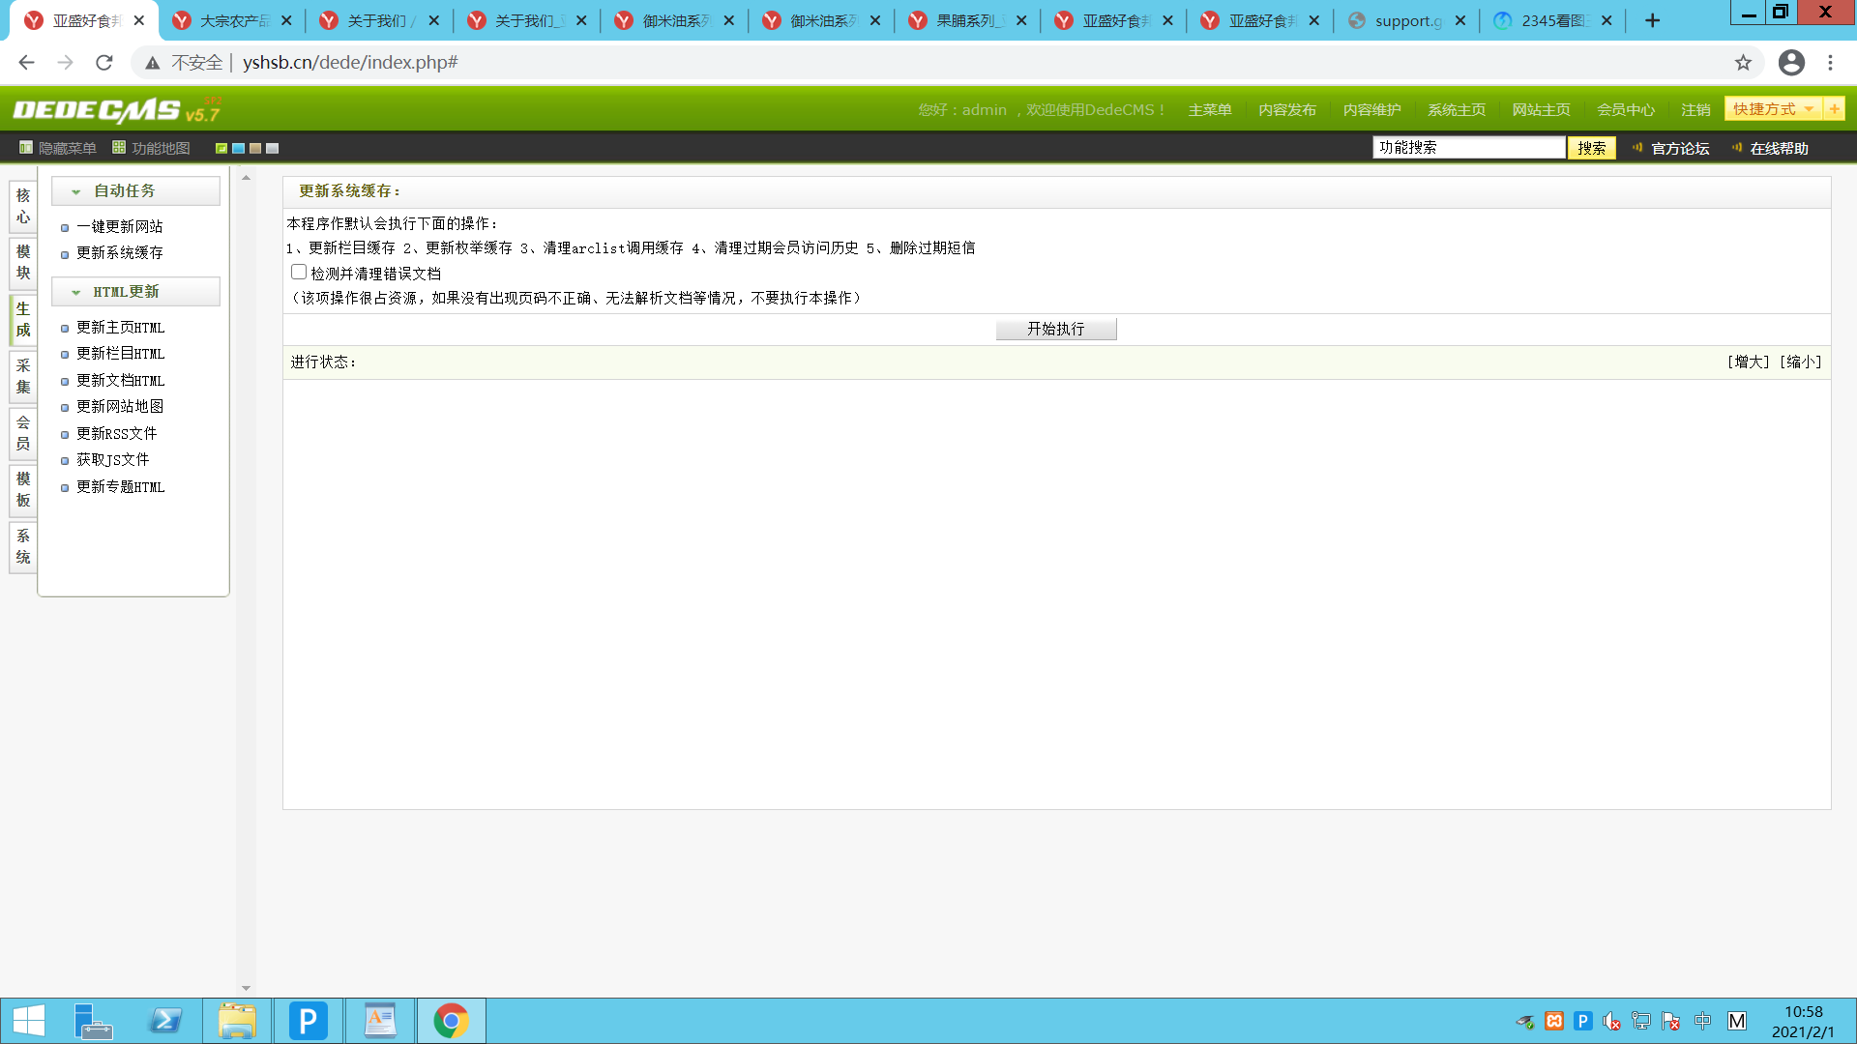Select the 生成 sidebar vertical tab
Image resolution: width=1857 pixels, height=1044 pixels.
(x=23, y=319)
